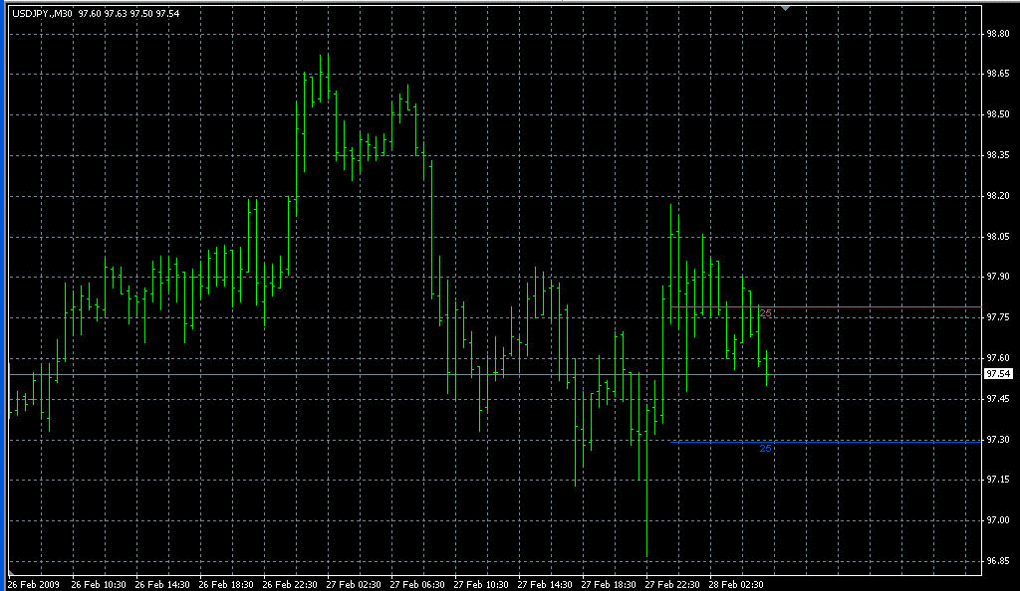Click the 26 Feb 10:30 time label
Viewport: 1020px width, 591px height.
point(99,584)
